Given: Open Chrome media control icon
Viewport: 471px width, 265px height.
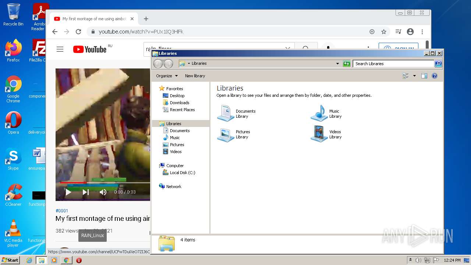Looking at the screenshot, I should tap(398, 32).
